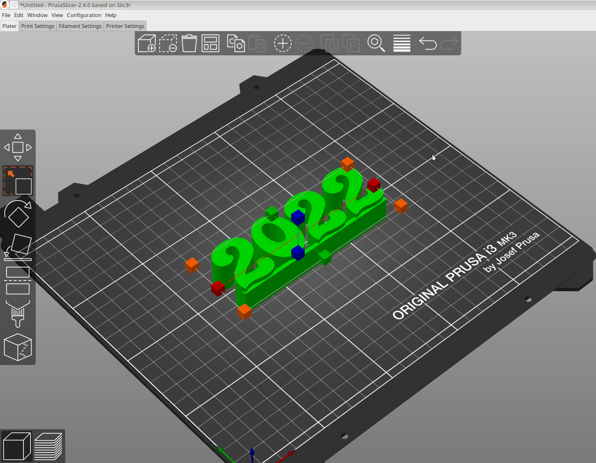The width and height of the screenshot is (596, 463).
Task: Click the lower green Y scale handle
Action: (x=325, y=257)
